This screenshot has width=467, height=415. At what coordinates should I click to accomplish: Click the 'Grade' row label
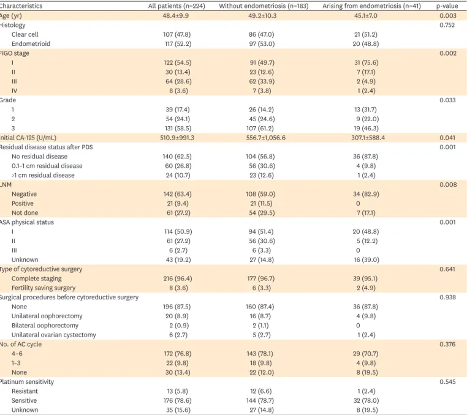pos(8,100)
